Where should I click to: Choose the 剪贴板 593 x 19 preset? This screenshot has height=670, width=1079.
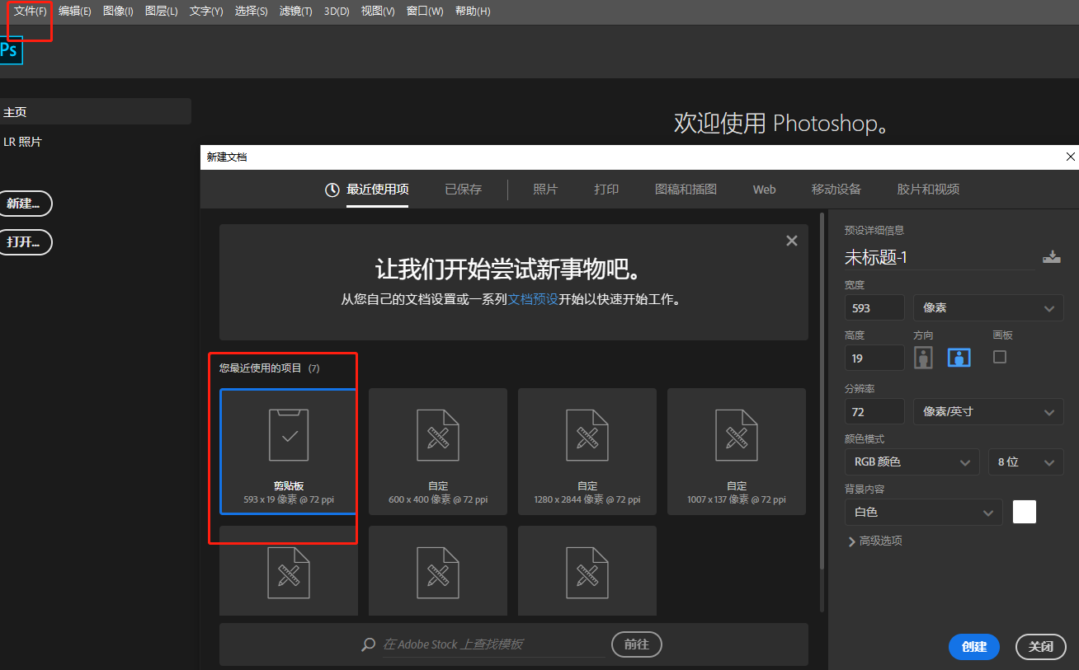(x=289, y=452)
